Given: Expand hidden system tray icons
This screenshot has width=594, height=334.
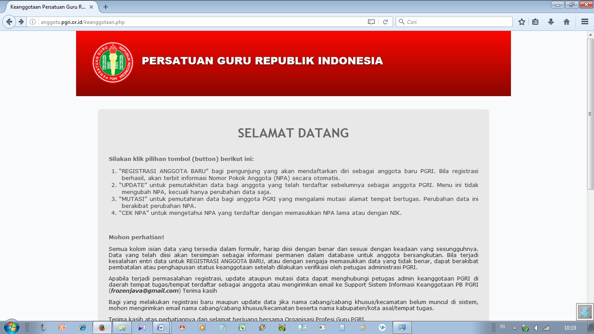Looking at the screenshot, I should coord(514,327).
